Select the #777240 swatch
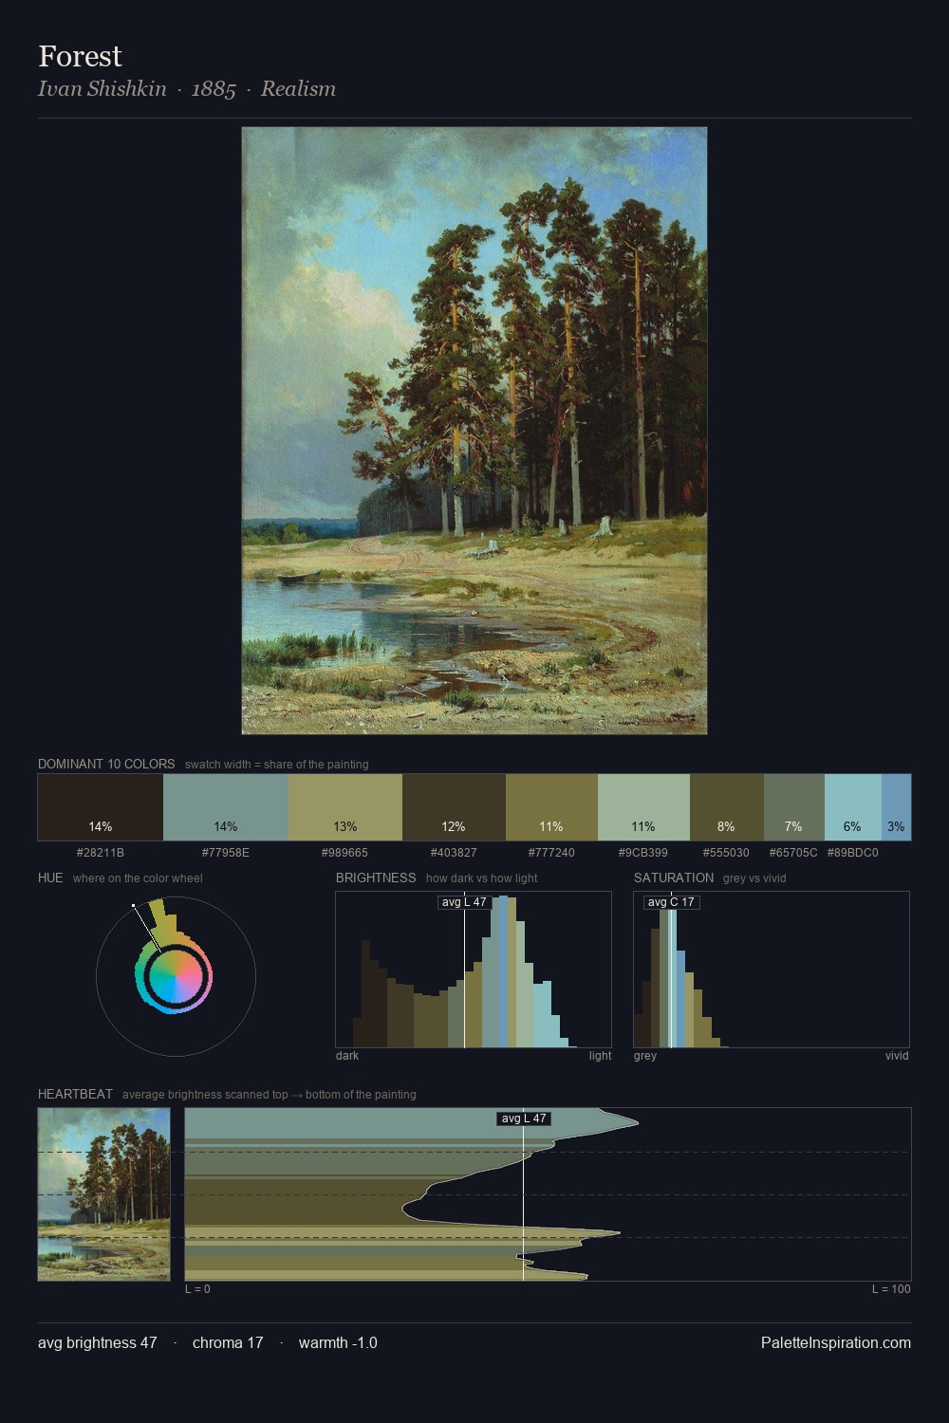 [x=551, y=807]
